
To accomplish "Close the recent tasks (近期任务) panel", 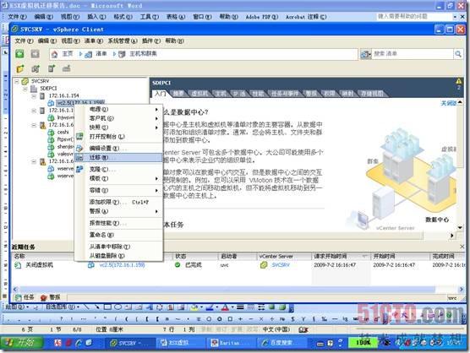I will 462,247.
